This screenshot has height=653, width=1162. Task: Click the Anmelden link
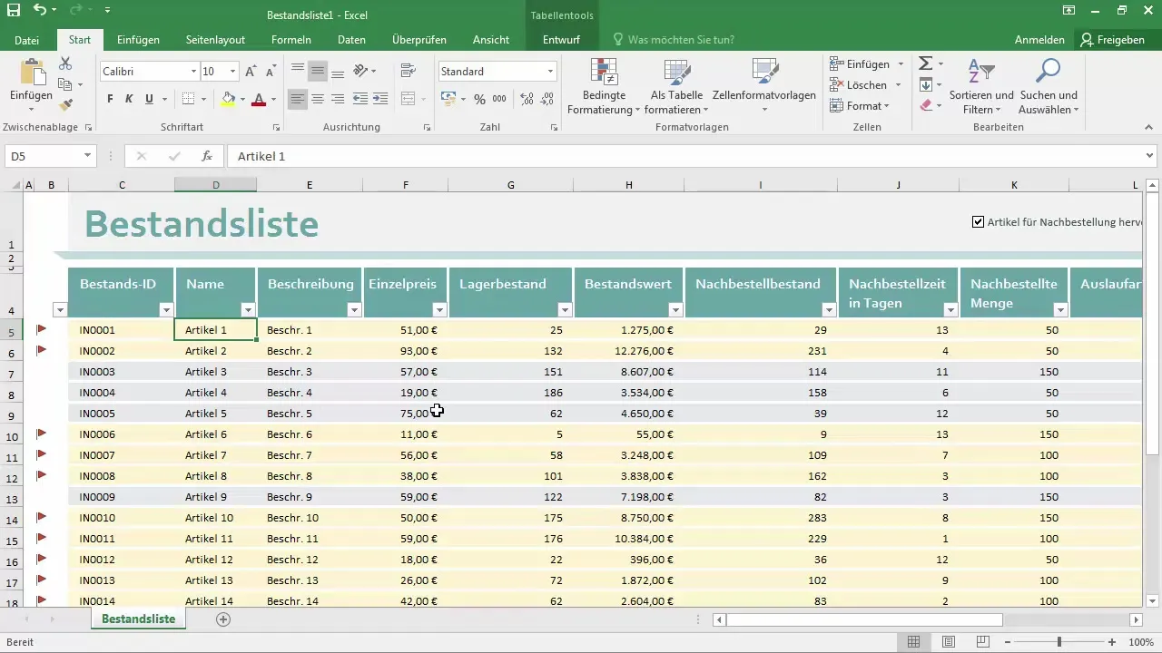click(1039, 40)
